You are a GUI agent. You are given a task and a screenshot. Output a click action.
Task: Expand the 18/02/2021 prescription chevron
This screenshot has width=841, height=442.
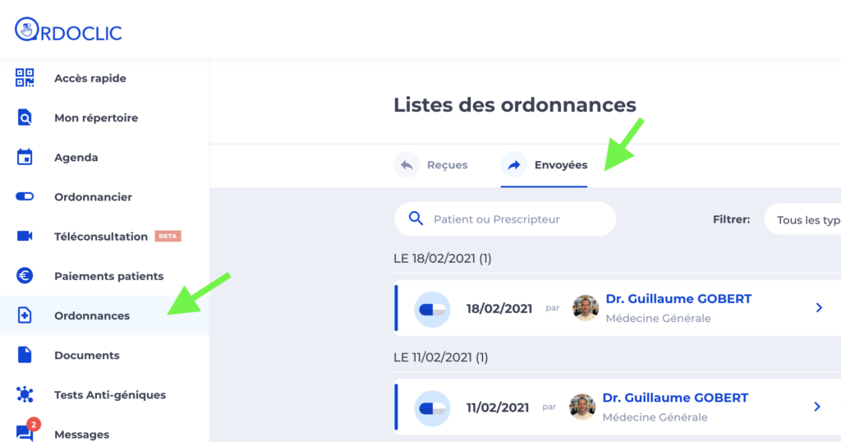tap(819, 307)
